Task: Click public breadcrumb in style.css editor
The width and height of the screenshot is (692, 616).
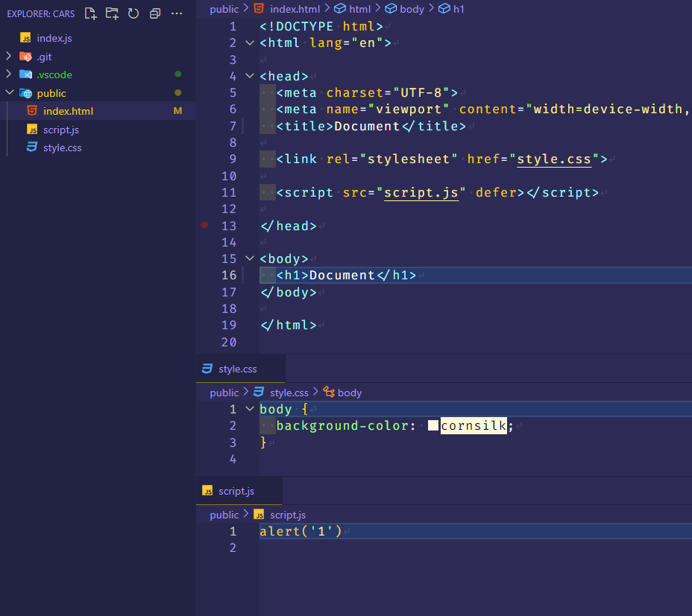Action: (224, 393)
